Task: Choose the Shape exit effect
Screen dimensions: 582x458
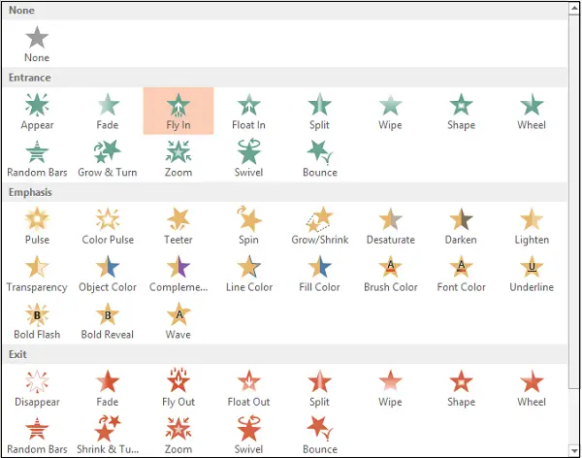Action: tap(461, 388)
